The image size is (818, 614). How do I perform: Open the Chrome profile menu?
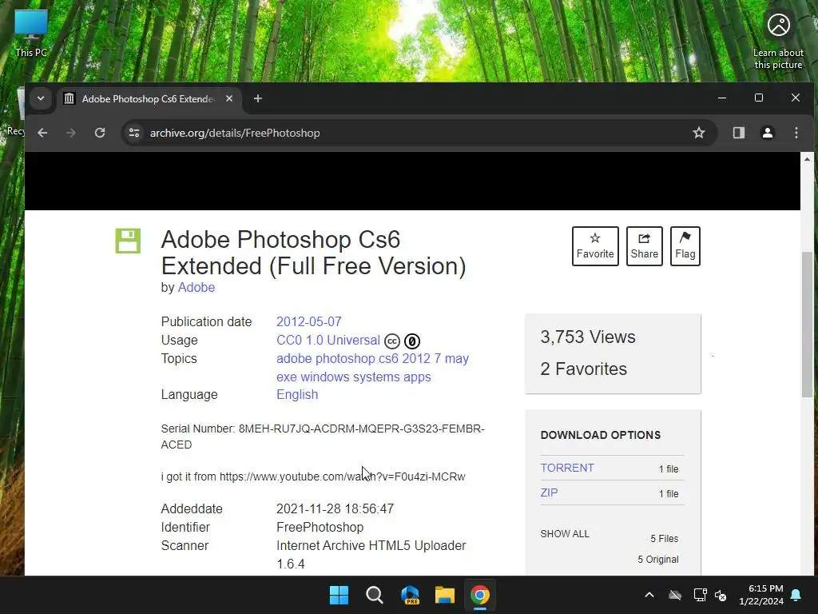[768, 133]
